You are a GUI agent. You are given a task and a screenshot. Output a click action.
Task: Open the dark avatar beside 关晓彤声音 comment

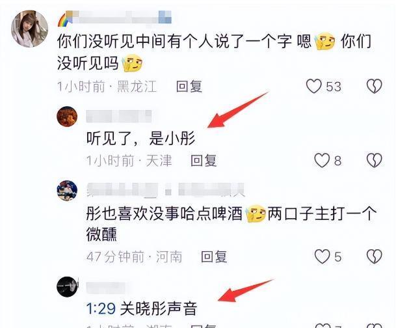[x=67, y=287]
